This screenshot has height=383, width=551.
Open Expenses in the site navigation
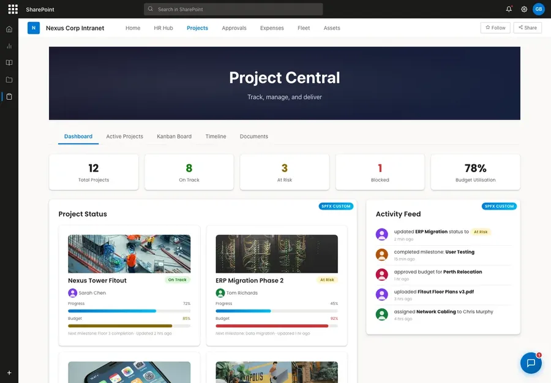pyautogui.click(x=272, y=28)
